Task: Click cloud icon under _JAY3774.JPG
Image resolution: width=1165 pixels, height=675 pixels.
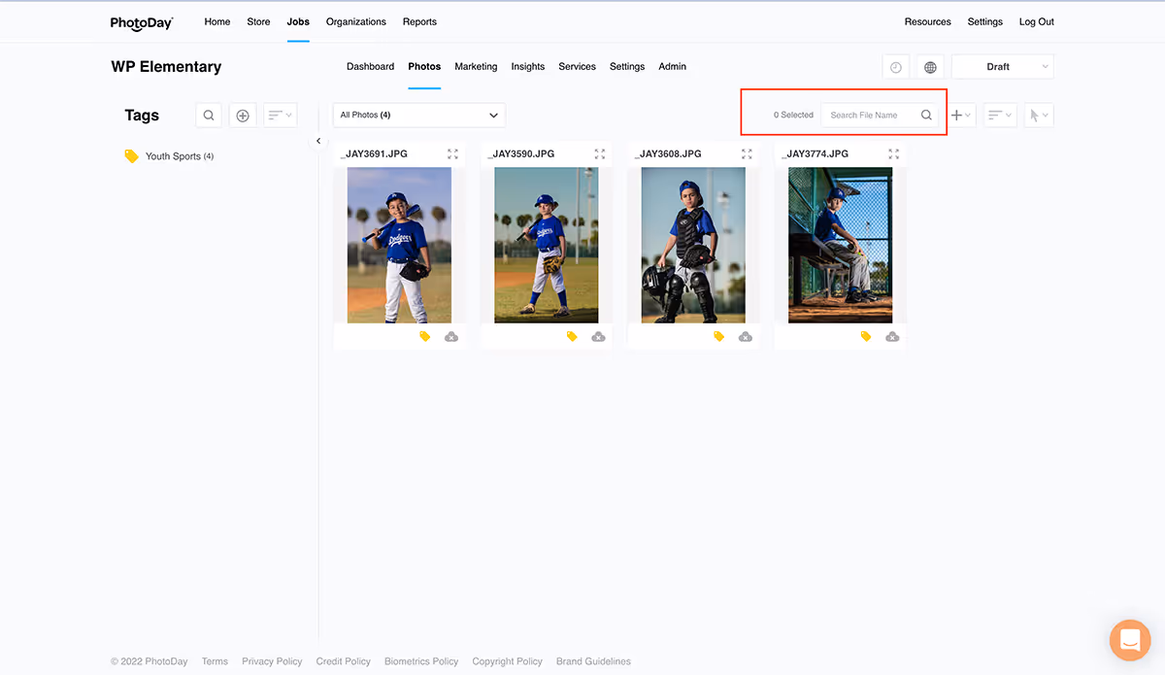Action: (892, 336)
